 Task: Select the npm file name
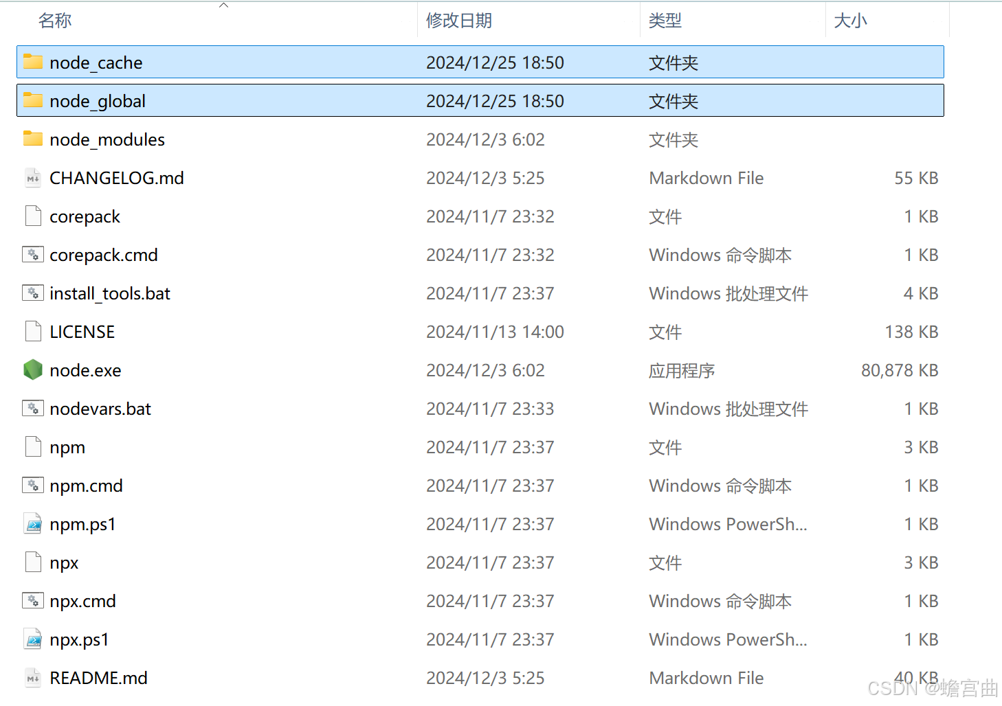tap(67, 447)
